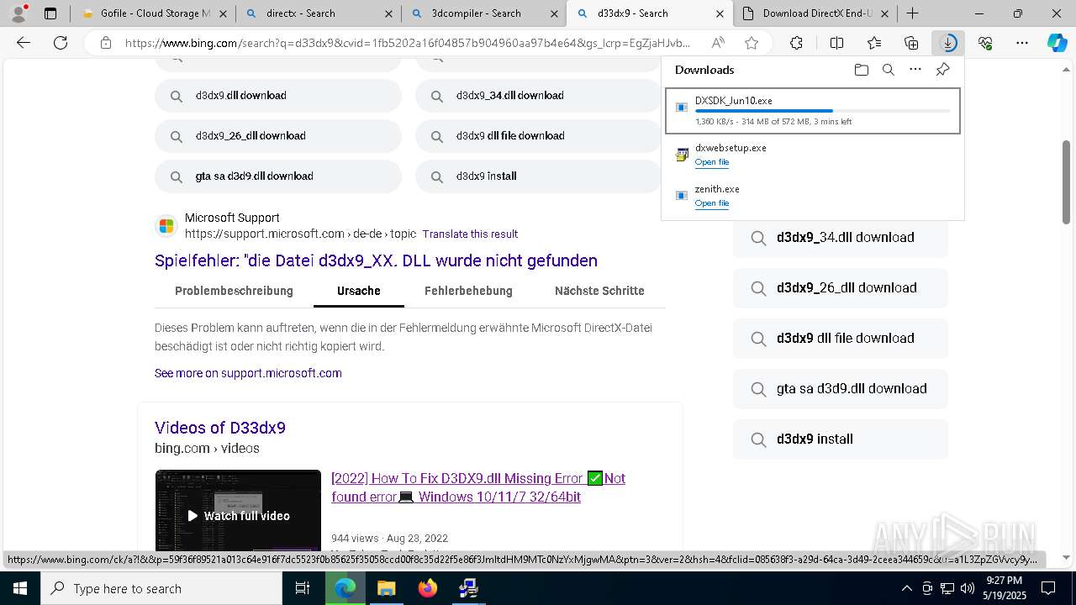The height and width of the screenshot is (605, 1076).
Task: Toggle the Downloads toolbar button
Action: tap(948, 43)
